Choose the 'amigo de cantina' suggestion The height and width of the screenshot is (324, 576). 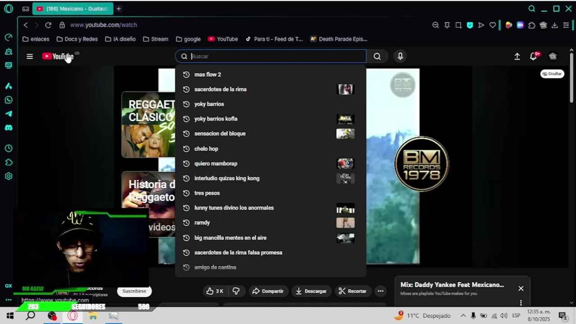click(x=271, y=267)
